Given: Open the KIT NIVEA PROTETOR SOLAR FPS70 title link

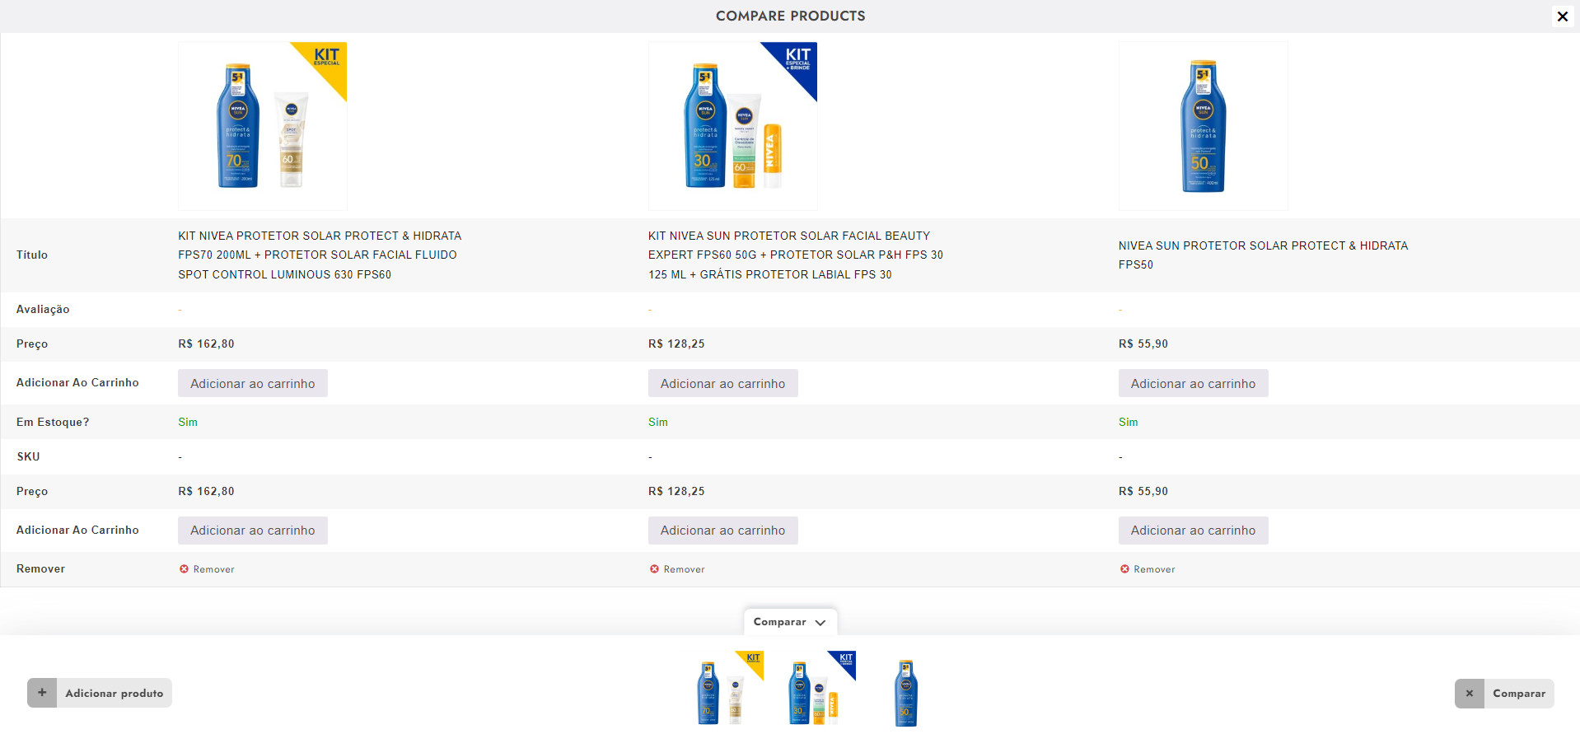Looking at the screenshot, I should pos(319,255).
